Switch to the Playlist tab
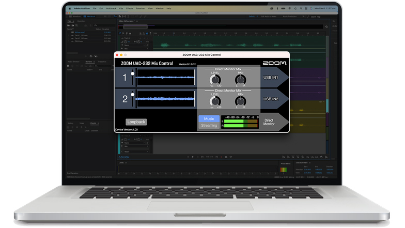The width and height of the screenshot is (405, 228). click(x=93, y=123)
